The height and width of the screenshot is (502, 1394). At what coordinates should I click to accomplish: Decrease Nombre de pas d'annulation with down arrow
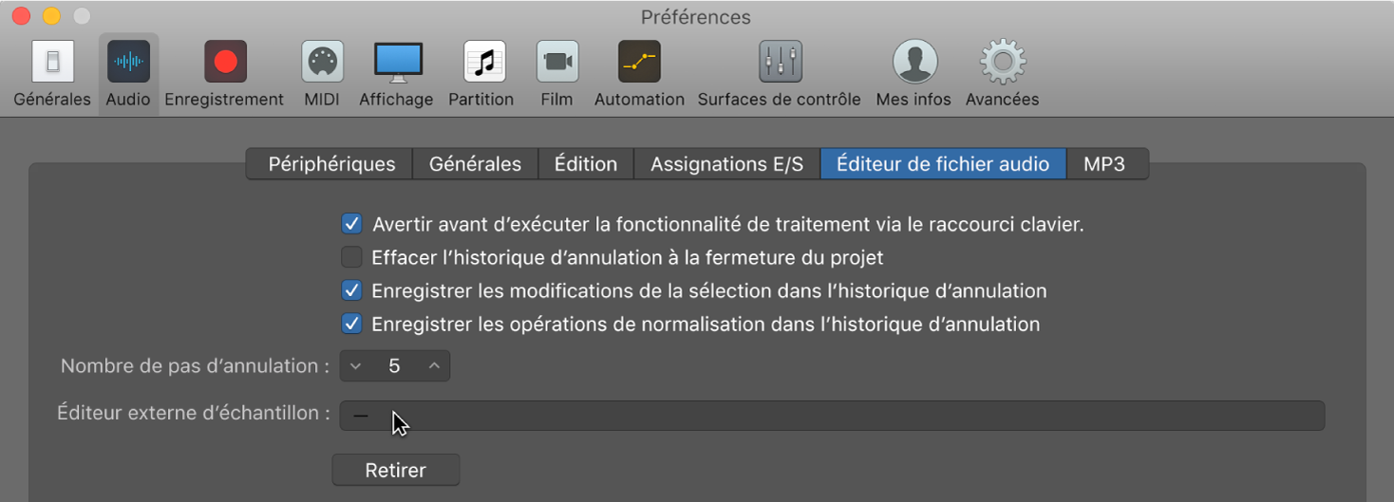[356, 366]
